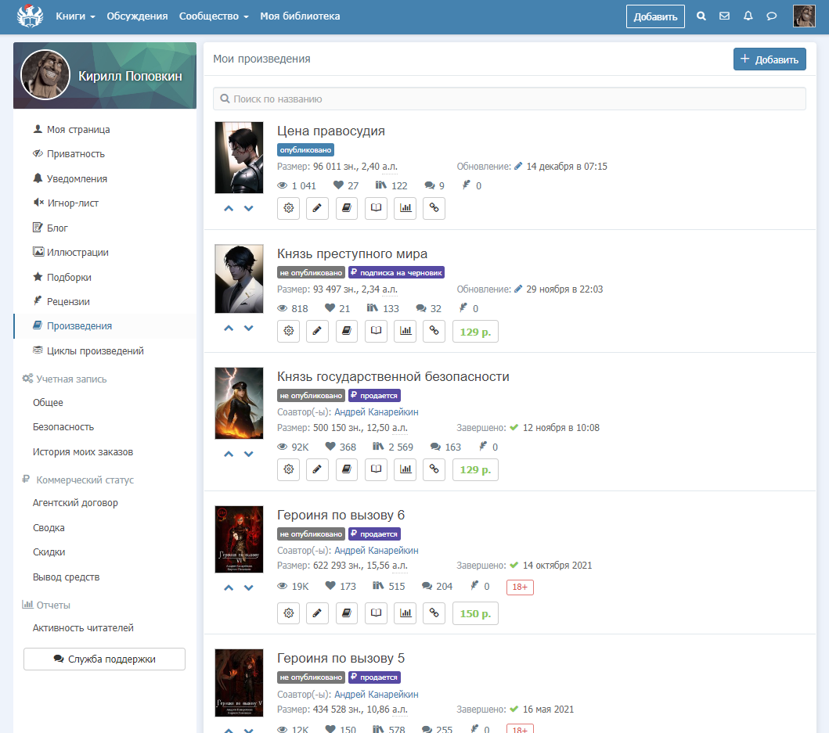Open settings gear for Цена правосудия
Viewport: 829px width, 733px height.
click(x=289, y=208)
